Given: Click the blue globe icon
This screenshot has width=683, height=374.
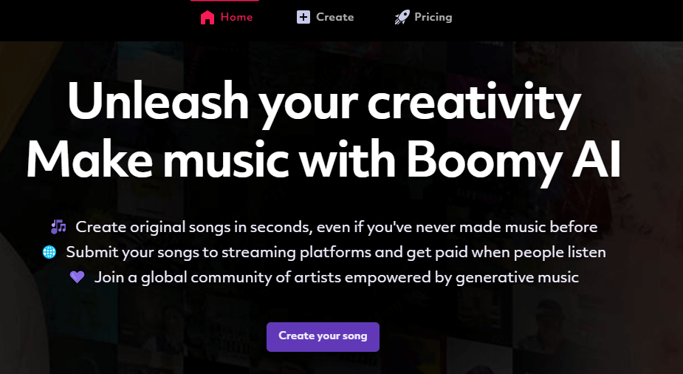Looking at the screenshot, I should coord(49,252).
